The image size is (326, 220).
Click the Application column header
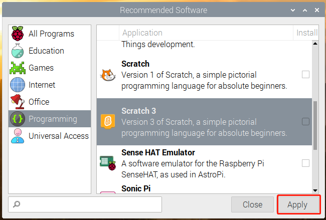206,33
